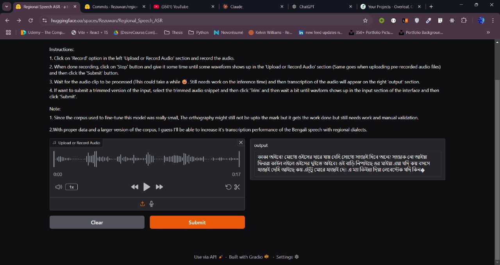Play the uploaded audio clip

146,187
